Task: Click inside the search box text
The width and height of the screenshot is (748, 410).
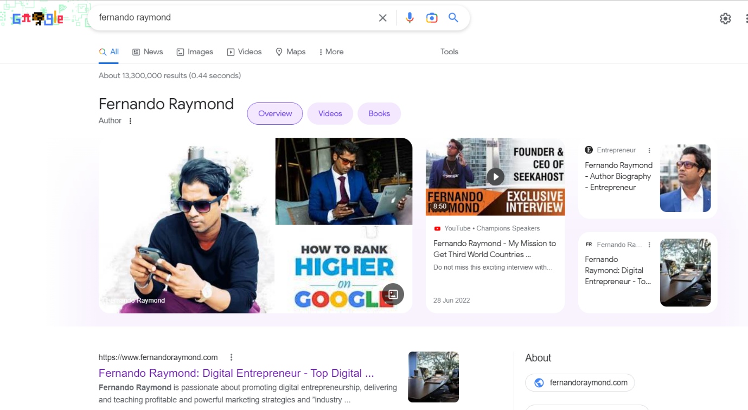Action: (135, 17)
